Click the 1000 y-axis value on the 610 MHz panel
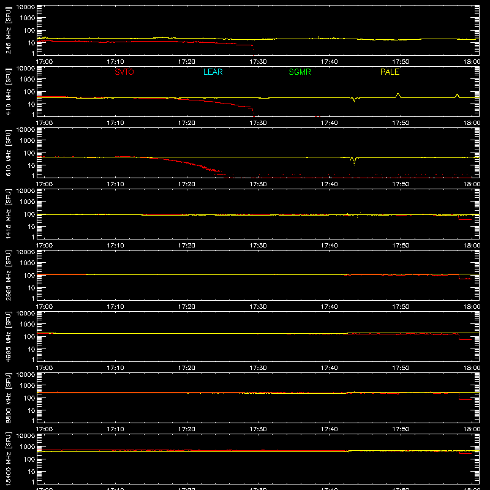Image resolution: width=490 pixels, height=490 pixels. pyautogui.click(x=28, y=141)
